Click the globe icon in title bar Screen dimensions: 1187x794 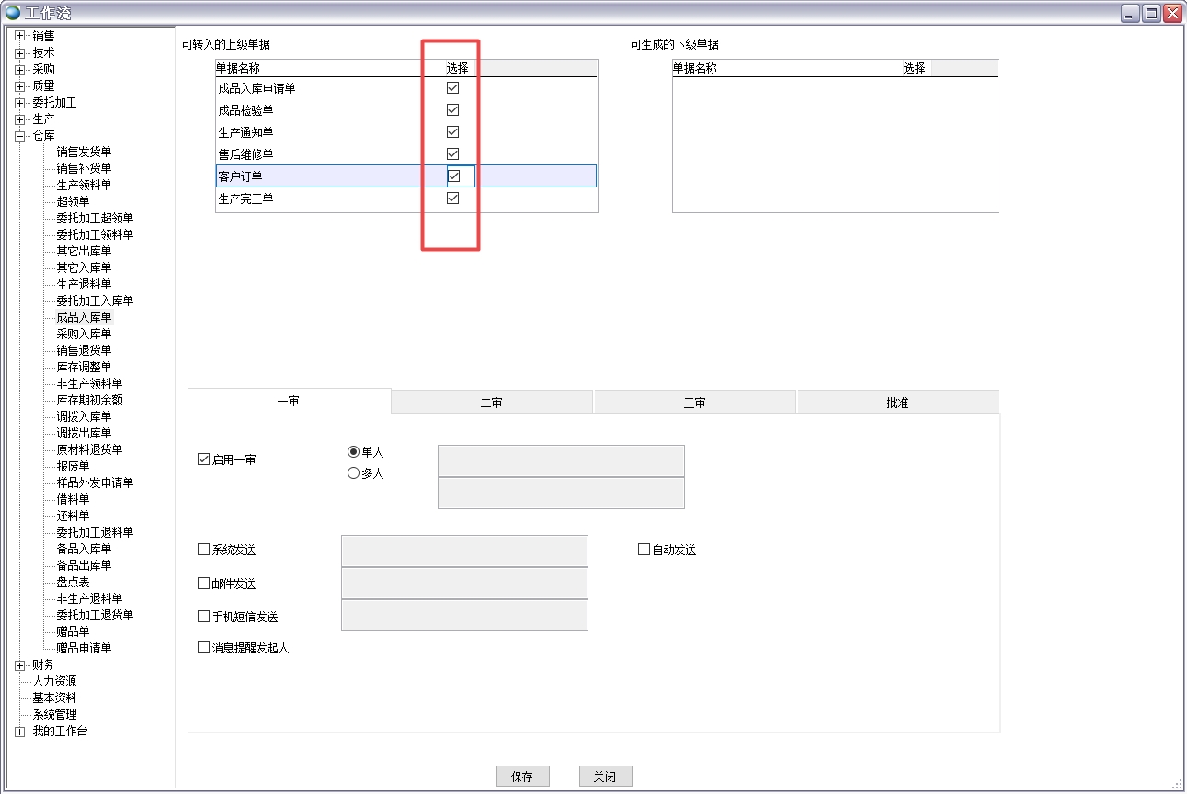(x=13, y=13)
